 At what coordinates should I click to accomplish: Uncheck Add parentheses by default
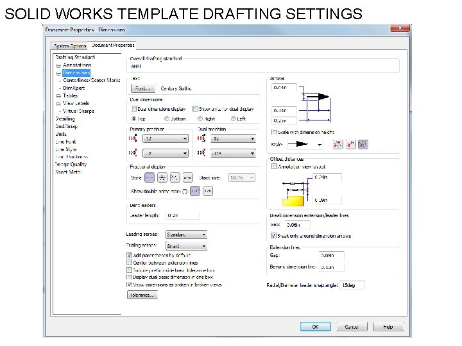pos(129,255)
